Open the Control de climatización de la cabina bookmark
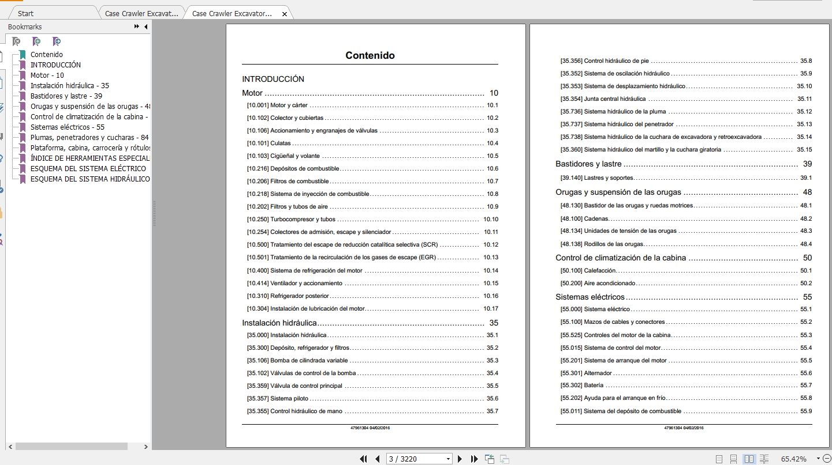 [x=90, y=117]
